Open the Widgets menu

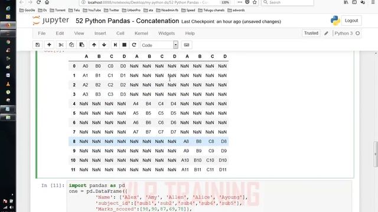(x=167, y=33)
